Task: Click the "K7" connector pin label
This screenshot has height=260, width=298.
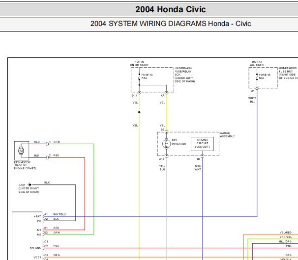Action: (x=162, y=95)
